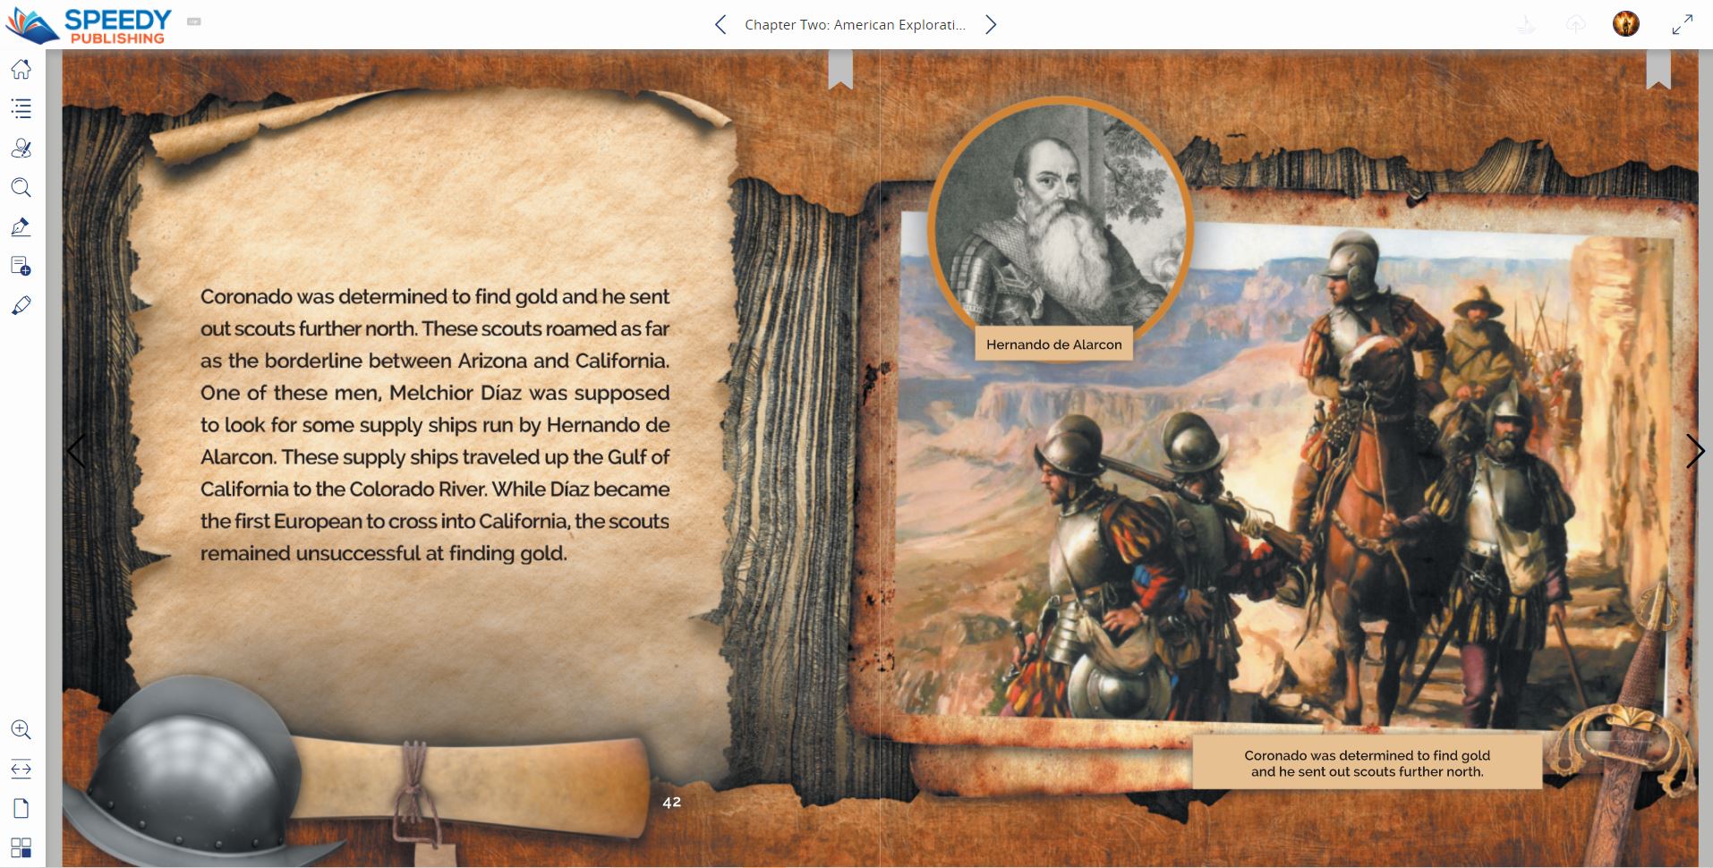Zoom in with the plus magnifier icon
Image resolution: width=1713 pixels, height=868 pixels.
point(21,729)
